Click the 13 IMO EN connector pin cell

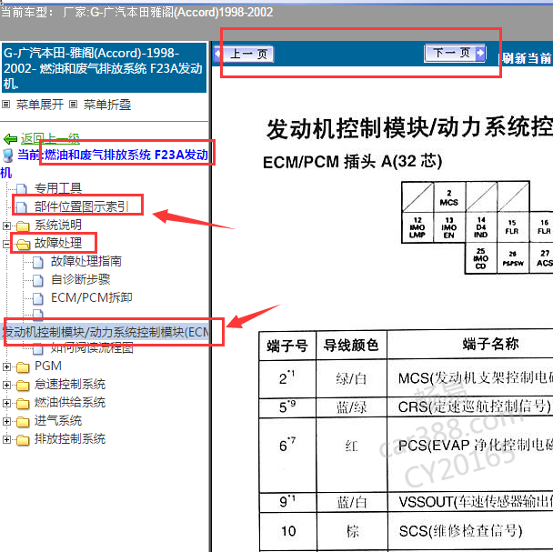point(449,227)
